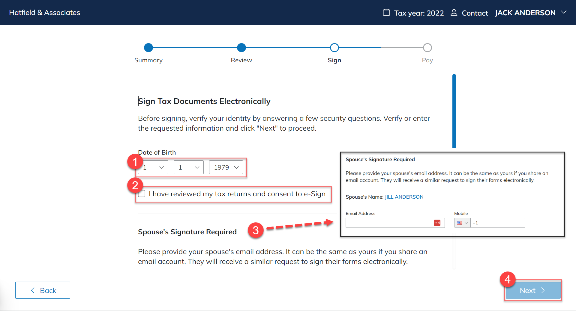The width and height of the screenshot is (576, 311).
Task: Click the blue vertical scrollbar
Action: click(454, 111)
